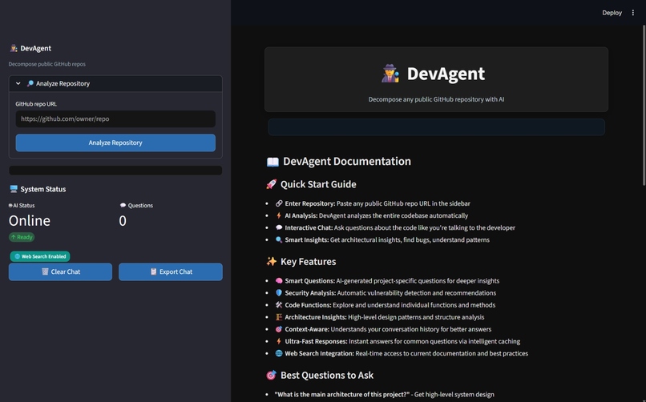Click 'What is the main architecture' question text
The width and height of the screenshot is (646, 402).
[x=342, y=395]
